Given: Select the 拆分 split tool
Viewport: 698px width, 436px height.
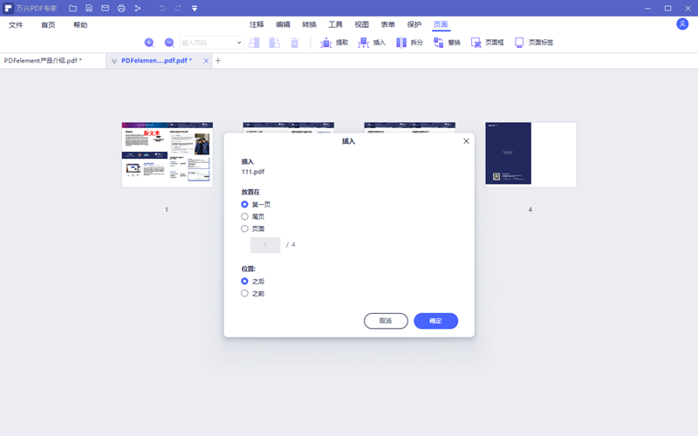Looking at the screenshot, I should tap(408, 43).
